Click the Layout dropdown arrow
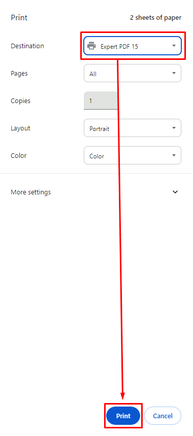This screenshot has width=193, height=436. 174,128
